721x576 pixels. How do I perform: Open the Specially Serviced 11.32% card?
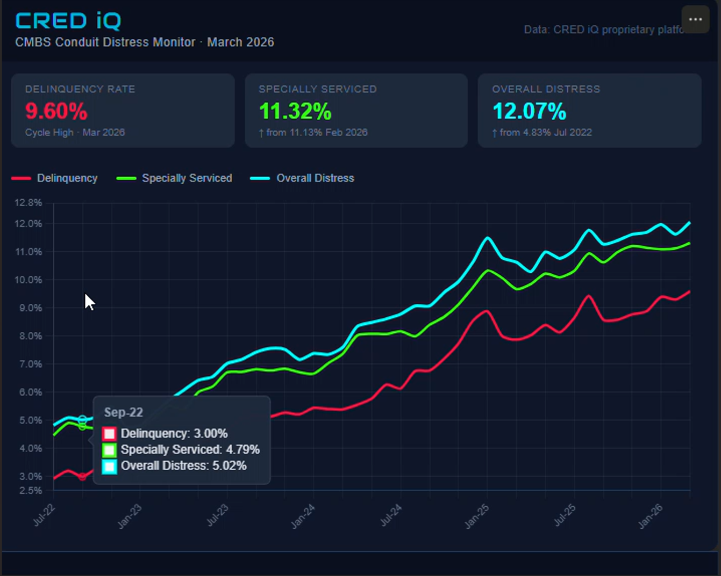coord(356,111)
